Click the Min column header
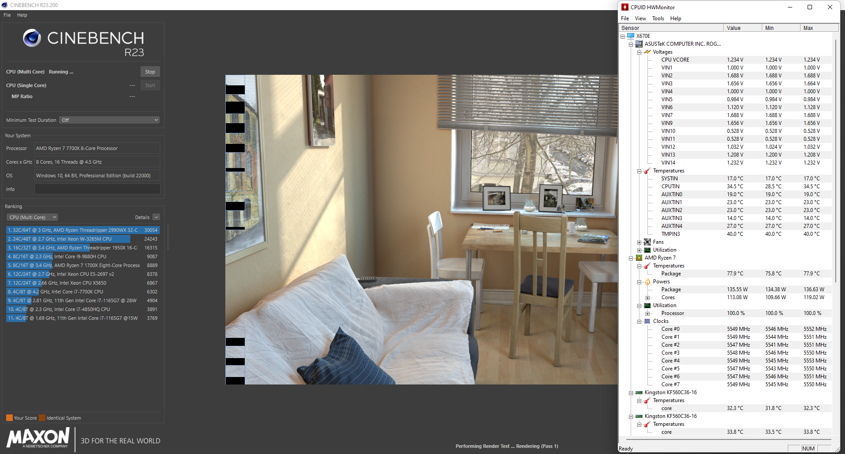 click(781, 28)
